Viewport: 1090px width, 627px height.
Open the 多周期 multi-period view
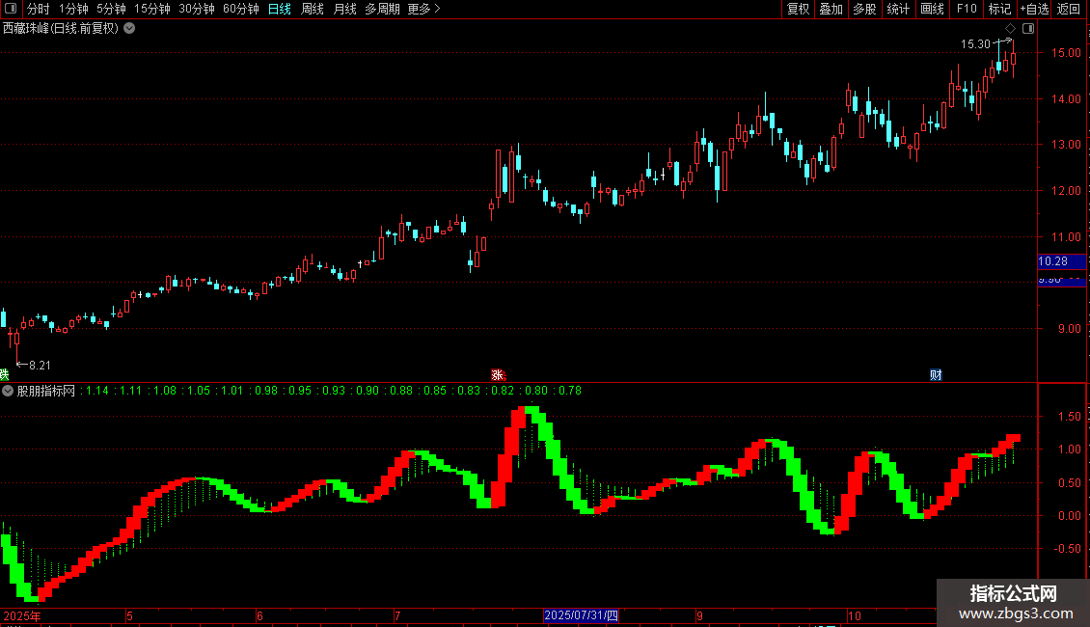click(x=382, y=9)
